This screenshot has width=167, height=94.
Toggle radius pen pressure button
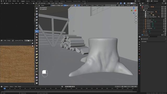(x=62, y=5)
